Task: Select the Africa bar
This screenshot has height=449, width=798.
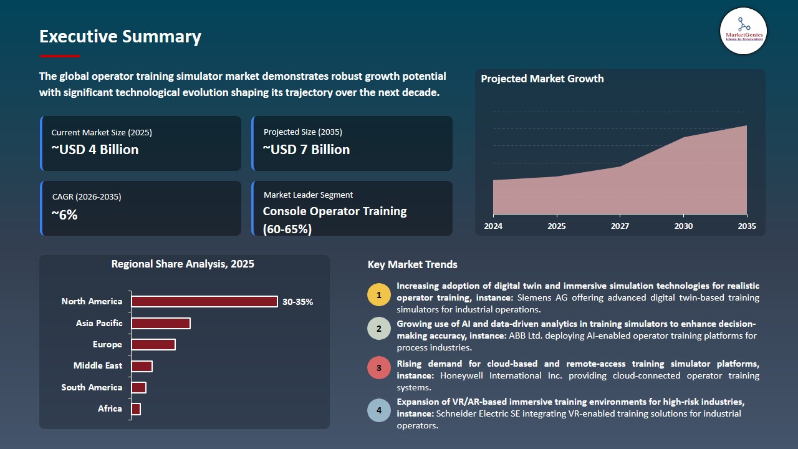Action: click(136, 409)
